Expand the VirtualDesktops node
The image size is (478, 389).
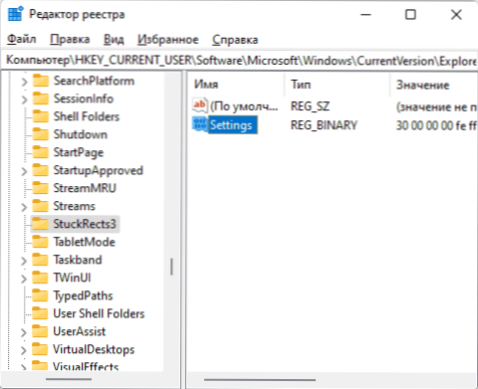(x=24, y=350)
